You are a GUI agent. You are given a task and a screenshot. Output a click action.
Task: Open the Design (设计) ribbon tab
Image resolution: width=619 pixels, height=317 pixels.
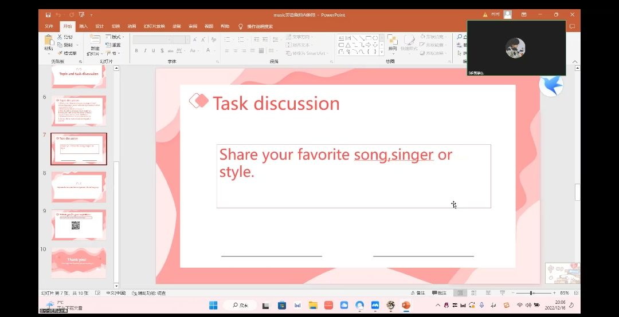click(x=100, y=26)
